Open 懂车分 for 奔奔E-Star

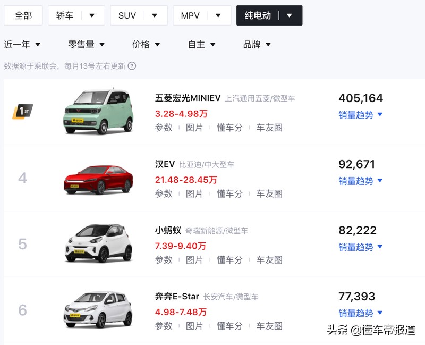point(229,326)
